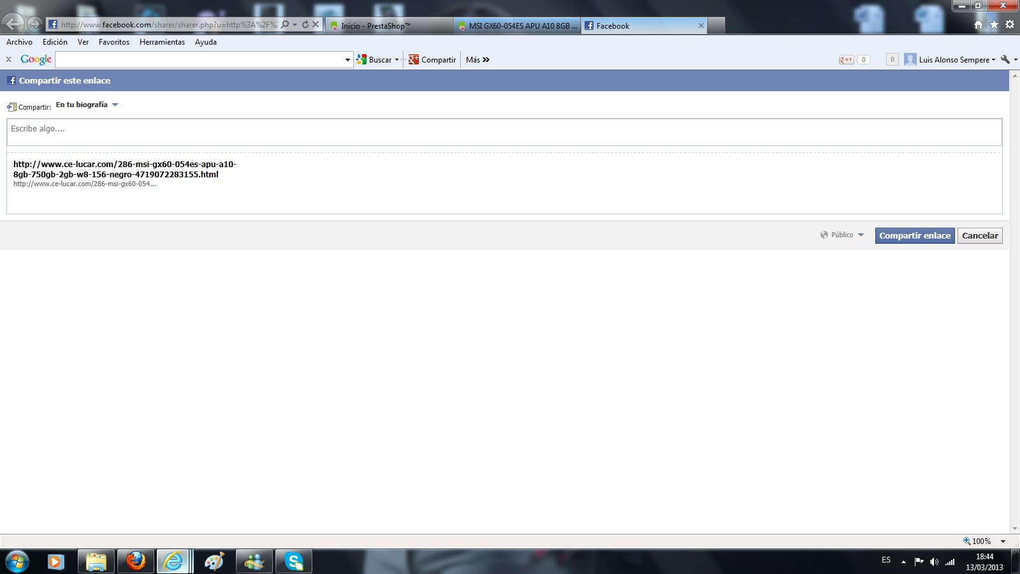Viewport: 1020px width, 574px height.
Task: Switch to the MSI GX60-054ES tab
Action: click(517, 26)
